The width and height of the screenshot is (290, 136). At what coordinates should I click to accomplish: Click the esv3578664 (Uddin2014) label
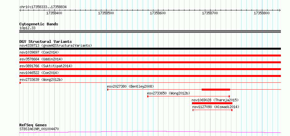pos(41,59)
